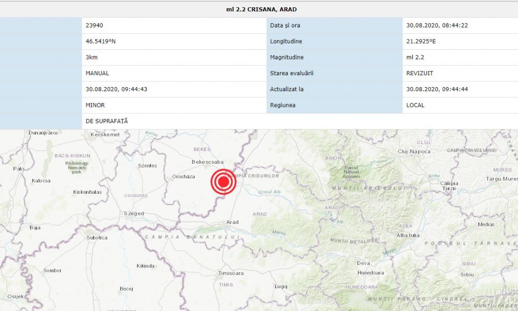
Task: Click Kiskunsagi Nemzeti park label
Action: pos(77,167)
